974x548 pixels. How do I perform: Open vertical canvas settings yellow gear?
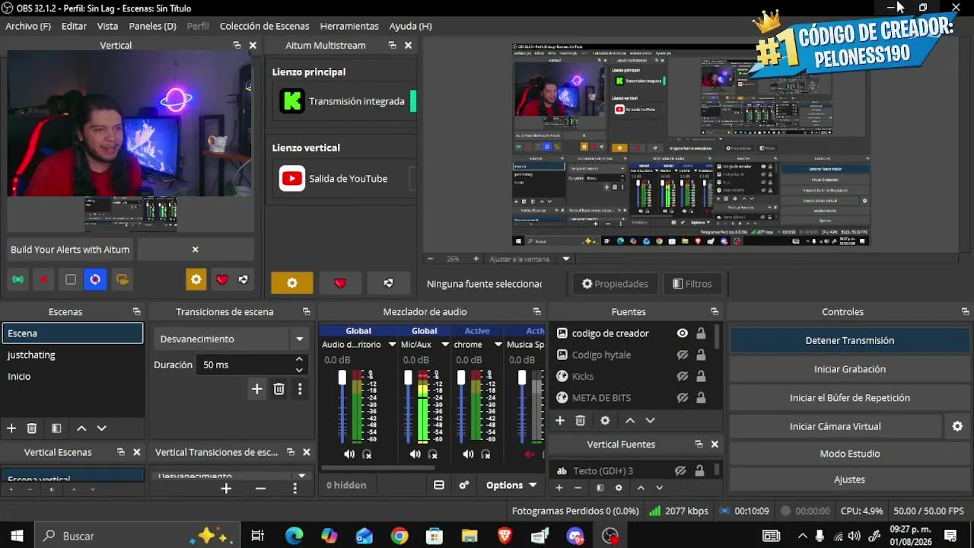click(196, 279)
